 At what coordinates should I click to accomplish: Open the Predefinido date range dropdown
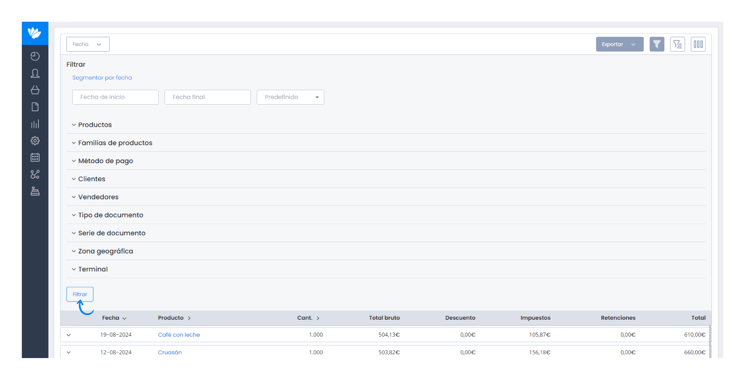pyautogui.click(x=290, y=97)
